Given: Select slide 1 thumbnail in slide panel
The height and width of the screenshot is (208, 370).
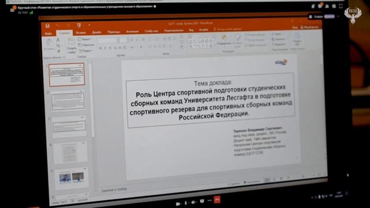Looking at the screenshot, I should click(x=67, y=75).
